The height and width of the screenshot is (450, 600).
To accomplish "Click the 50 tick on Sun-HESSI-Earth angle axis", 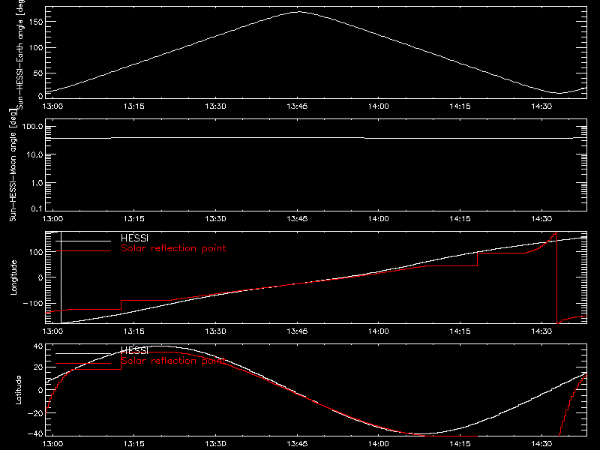I will pyautogui.click(x=38, y=73).
